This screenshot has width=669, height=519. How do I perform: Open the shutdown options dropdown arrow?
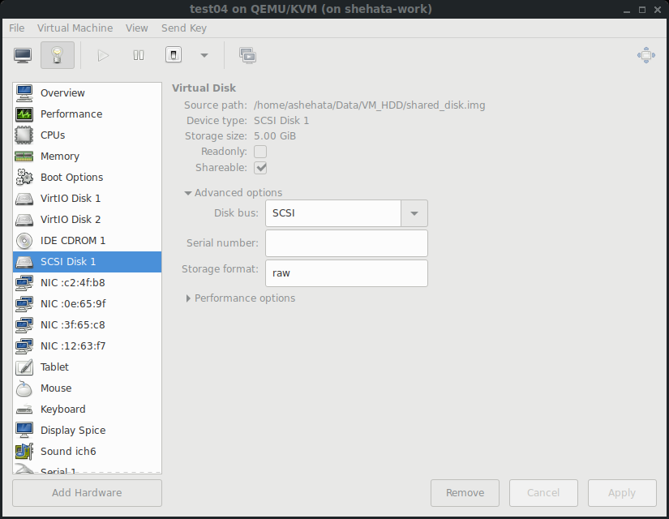pyautogui.click(x=204, y=55)
